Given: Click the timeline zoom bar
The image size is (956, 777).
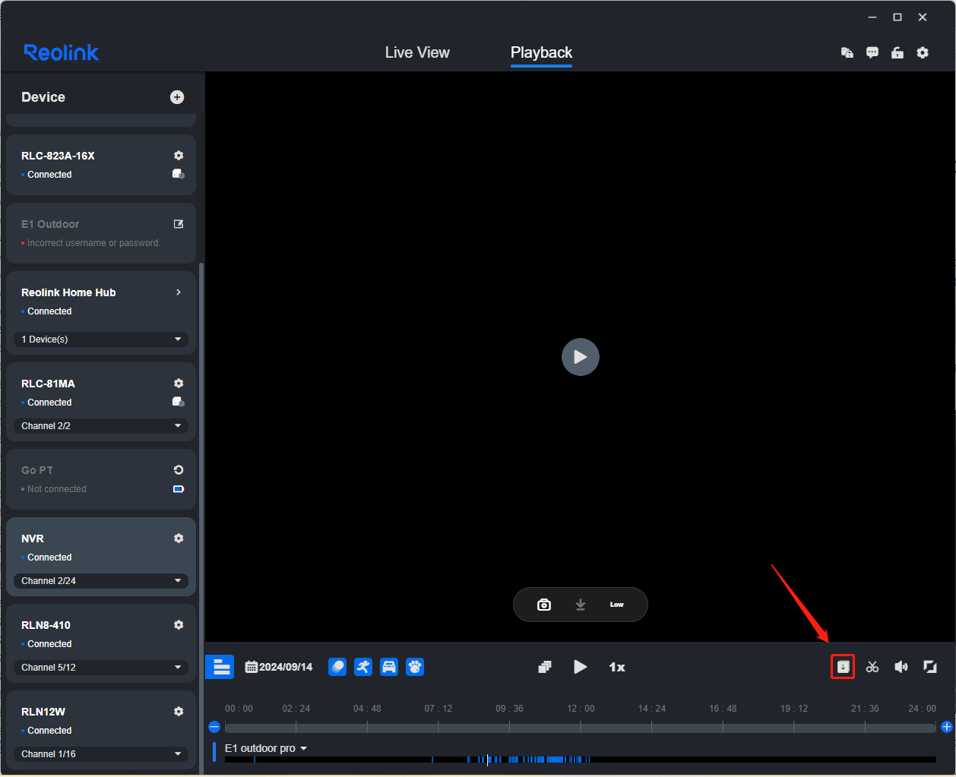Looking at the screenshot, I should tap(581, 728).
